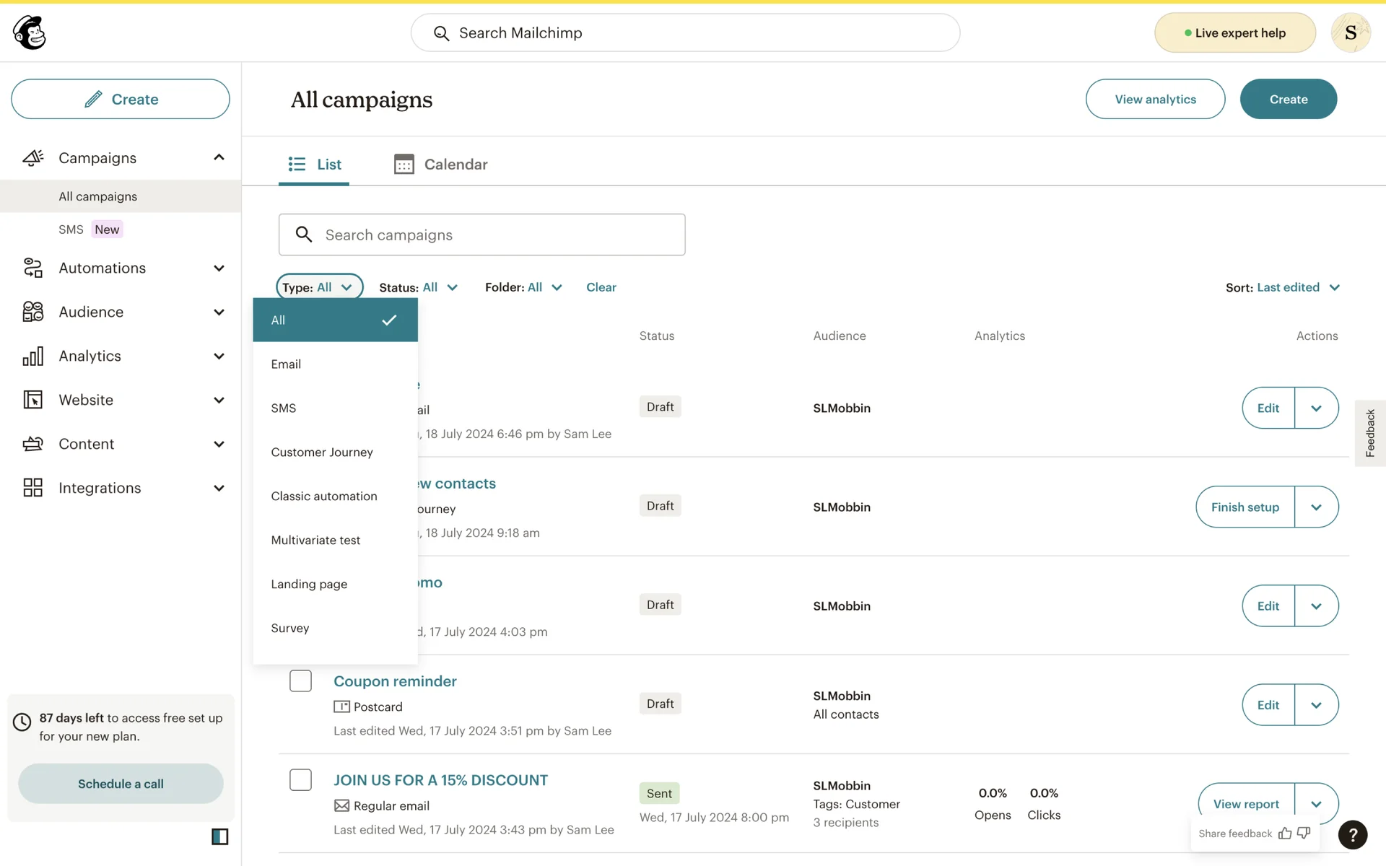Open the help question mark button
Image resolution: width=1386 pixels, height=866 pixels.
click(1352, 835)
